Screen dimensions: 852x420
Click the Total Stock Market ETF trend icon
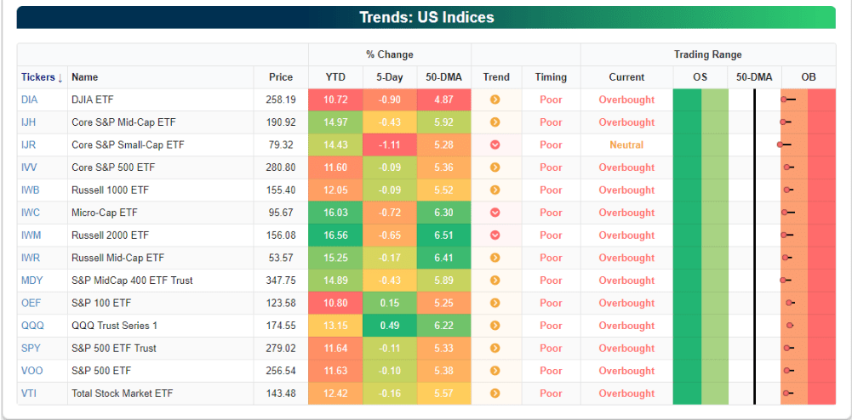click(x=495, y=394)
